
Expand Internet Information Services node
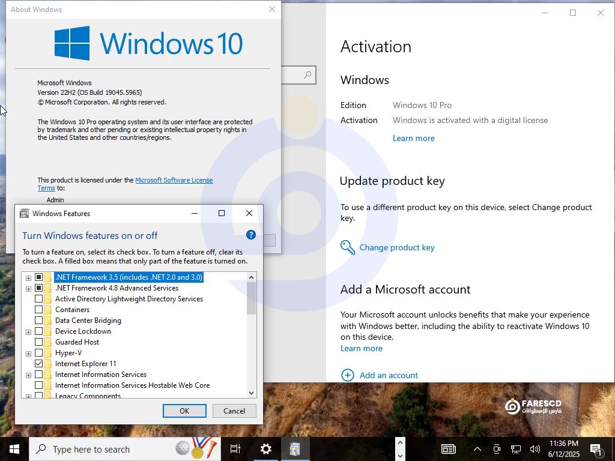[28, 375]
